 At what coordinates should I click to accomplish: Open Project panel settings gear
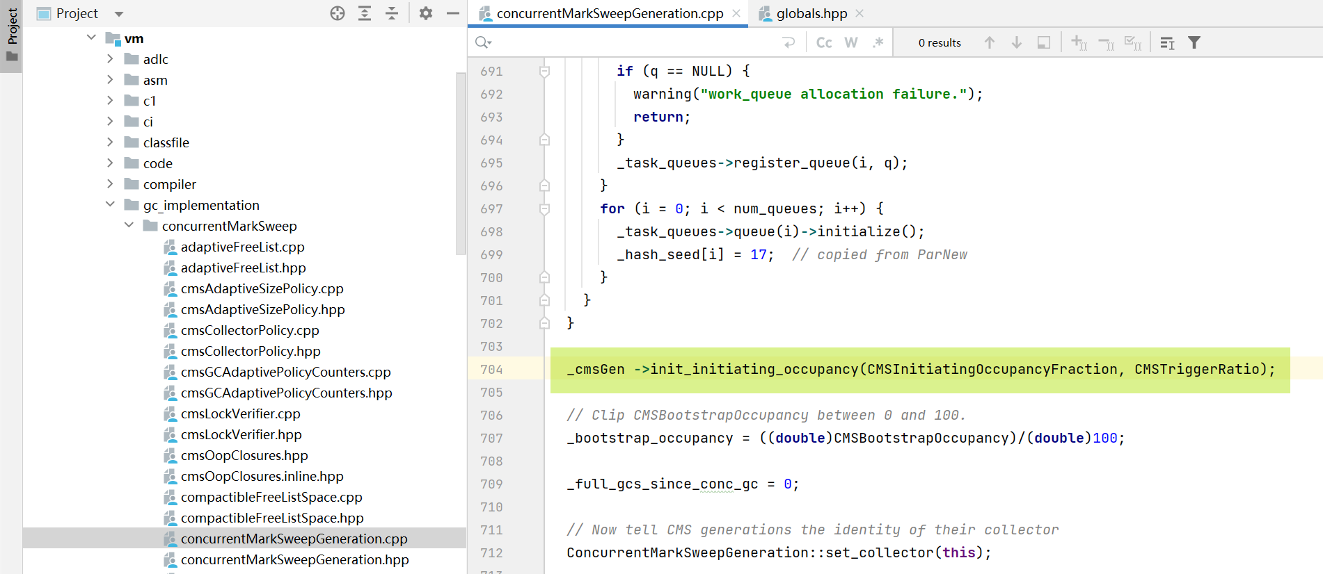426,13
